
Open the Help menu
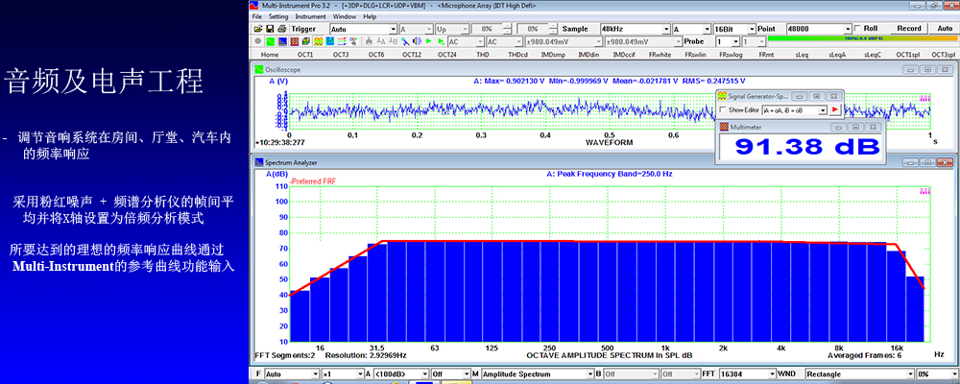coord(370,16)
